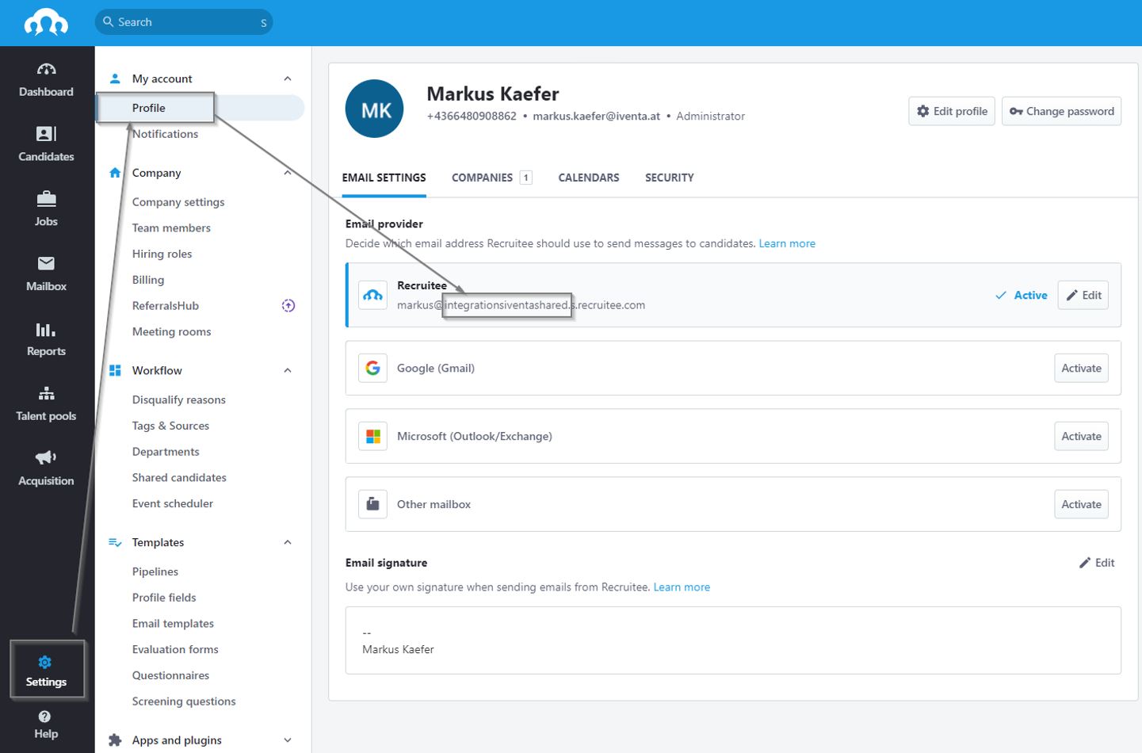This screenshot has width=1142, height=753.
Task: Open ReferralsHub settings
Action: click(166, 306)
